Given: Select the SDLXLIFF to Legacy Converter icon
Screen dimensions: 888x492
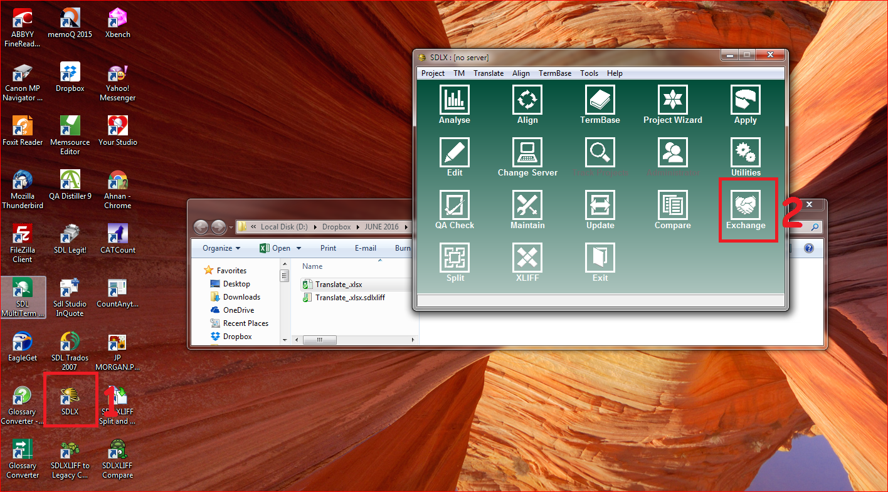Looking at the screenshot, I should 70,459.
